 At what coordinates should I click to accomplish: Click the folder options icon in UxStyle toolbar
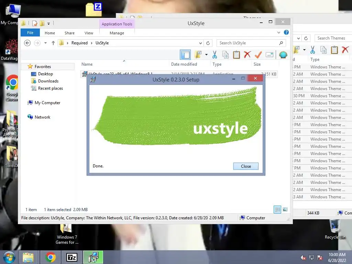tap(198, 55)
